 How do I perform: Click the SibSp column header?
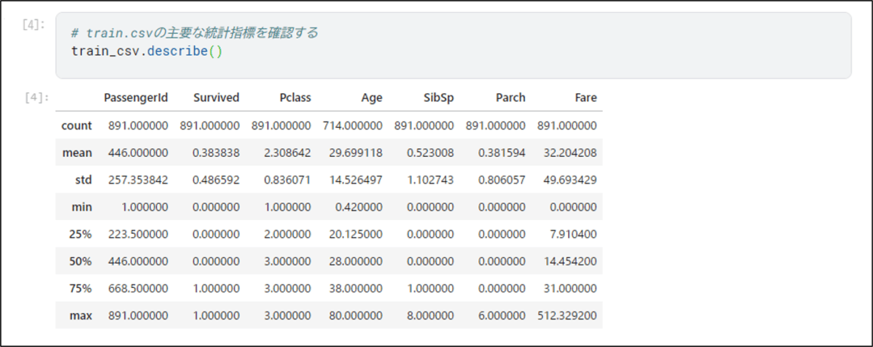click(x=439, y=97)
